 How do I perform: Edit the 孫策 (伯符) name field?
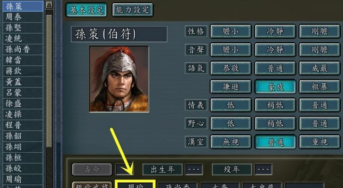[119, 34]
